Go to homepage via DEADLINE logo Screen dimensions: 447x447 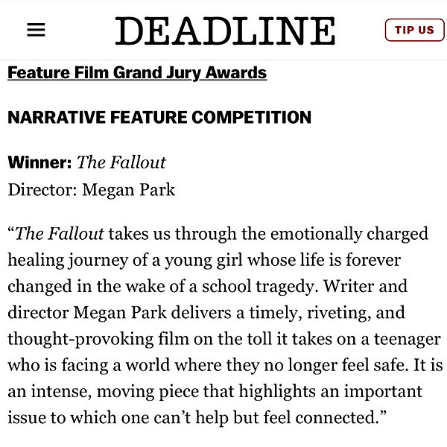coord(225,31)
